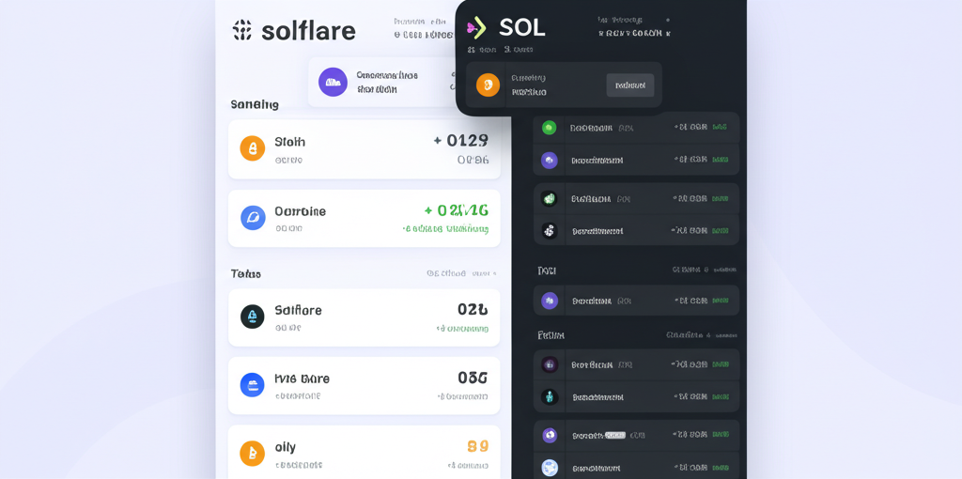This screenshot has width=962, height=479.
Task: Click the solflare logo icon
Action: tap(242, 30)
